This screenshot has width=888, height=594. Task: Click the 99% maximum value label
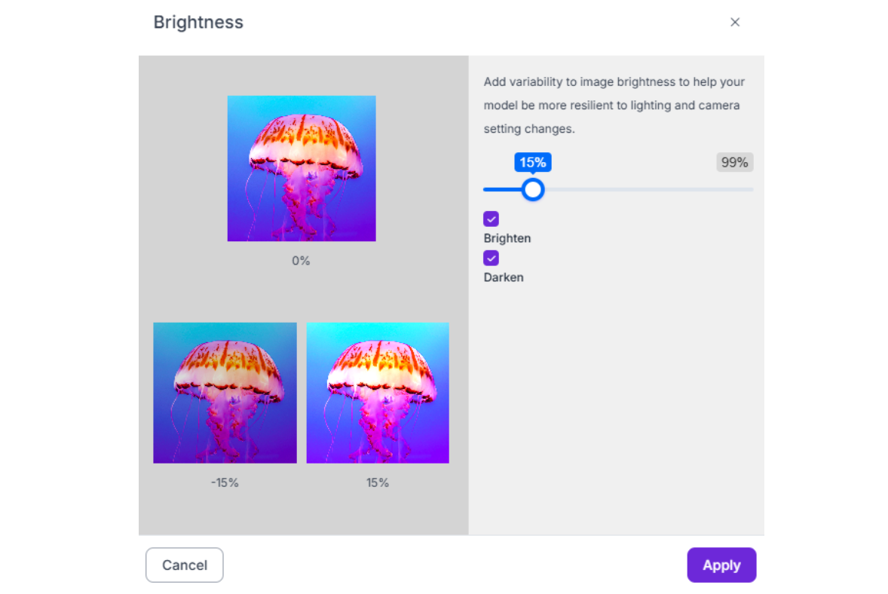[x=734, y=163]
